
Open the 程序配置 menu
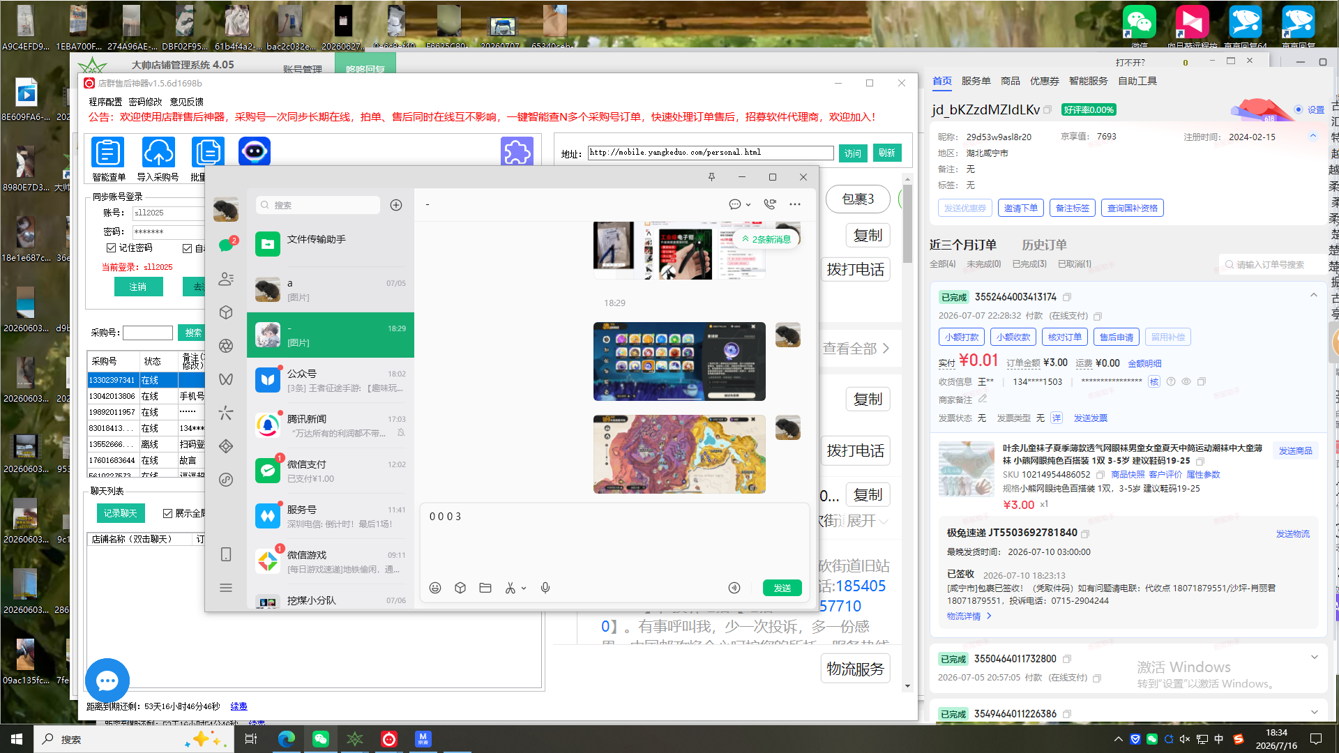[x=105, y=102]
